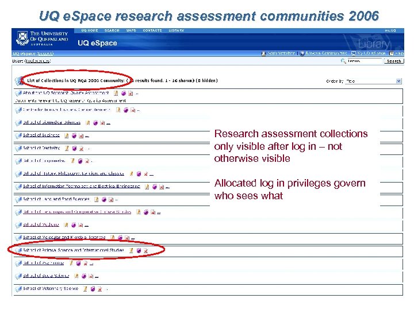
Task: Open School of Languages and Comparative Cultural Studies
Action: point(77,212)
